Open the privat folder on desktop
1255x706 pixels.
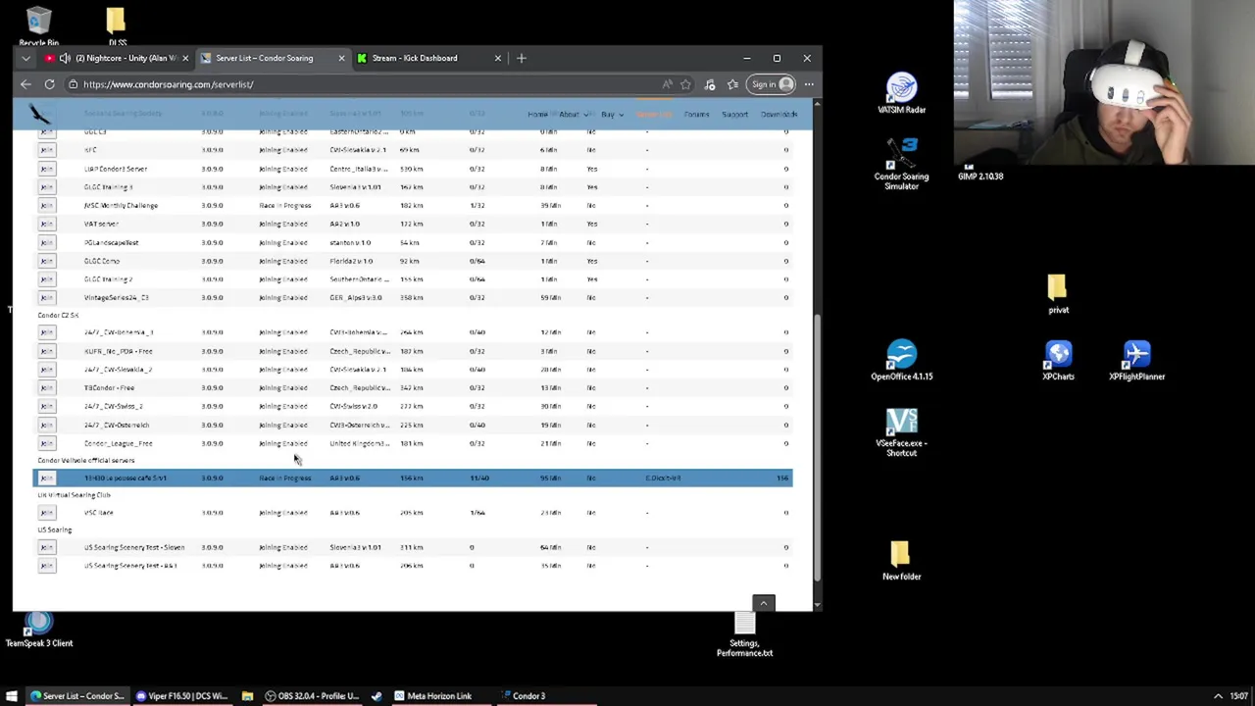[x=1058, y=294]
